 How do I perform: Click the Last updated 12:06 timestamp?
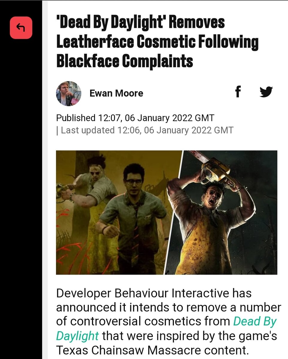pyautogui.click(x=145, y=130)
